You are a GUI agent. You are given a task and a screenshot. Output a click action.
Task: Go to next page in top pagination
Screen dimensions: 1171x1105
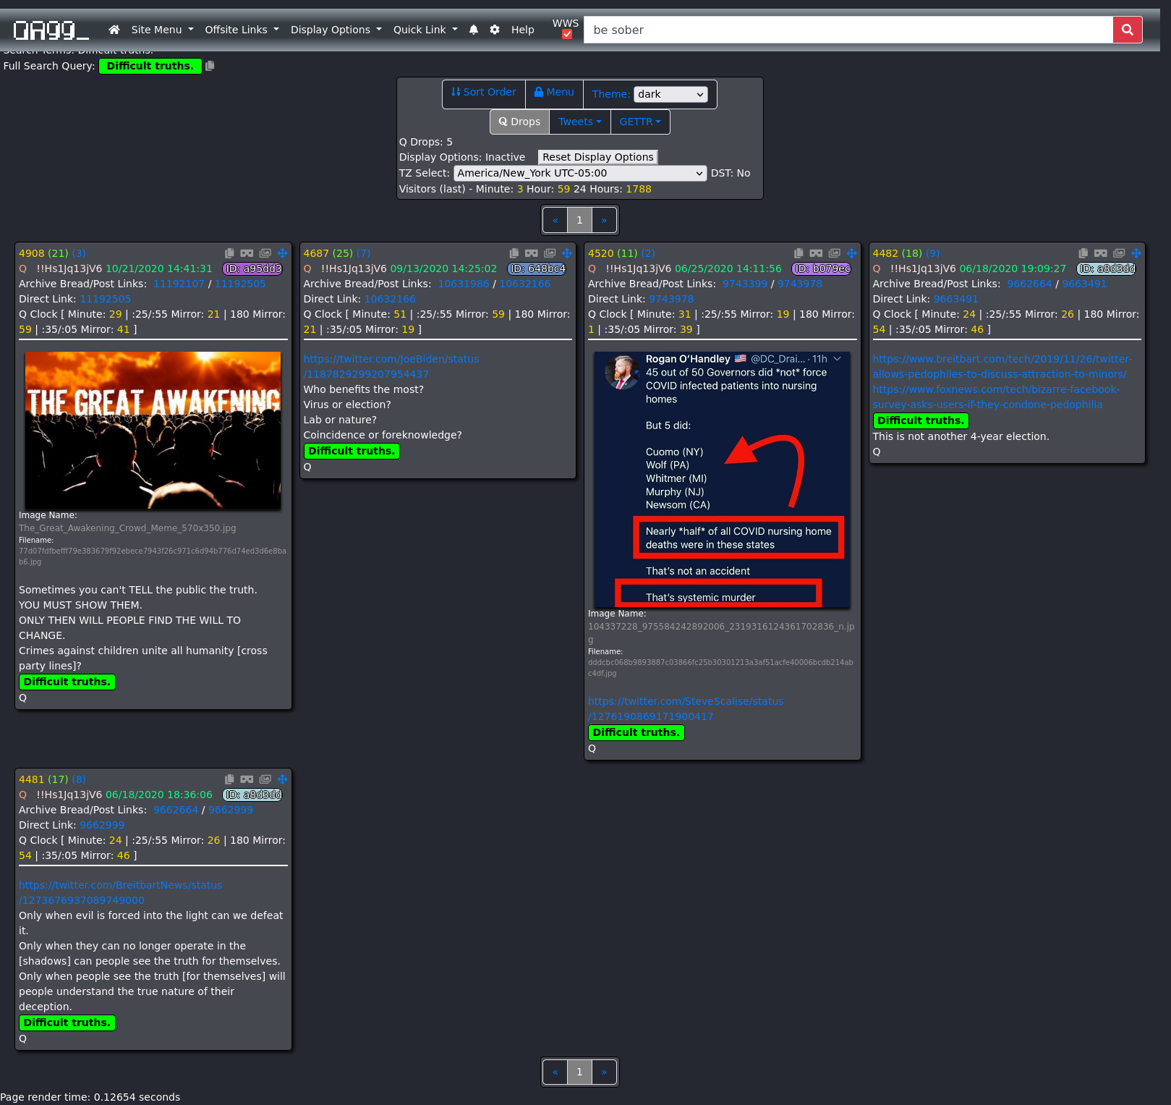(604, 220)
